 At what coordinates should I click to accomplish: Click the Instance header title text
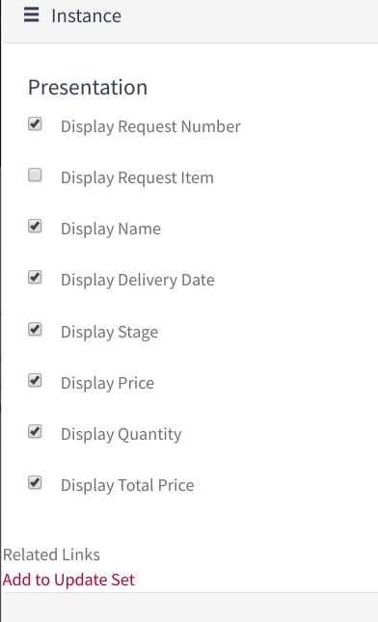click(87, 16)
